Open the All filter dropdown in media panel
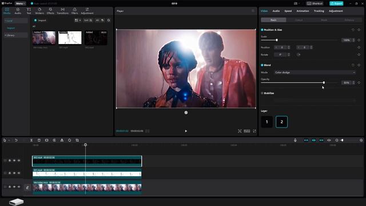Screen dimensions: 366x206 click(100, 21)
